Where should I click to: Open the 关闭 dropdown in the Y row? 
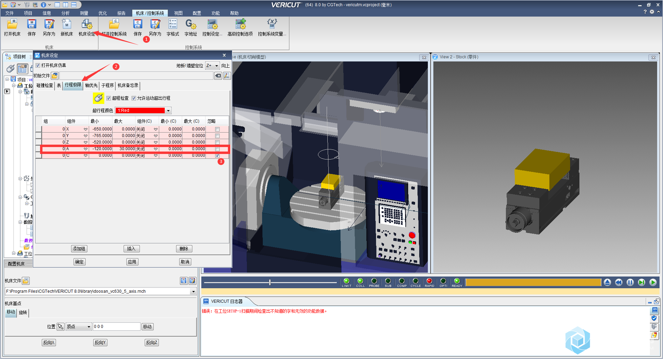(x=155, y=136)
